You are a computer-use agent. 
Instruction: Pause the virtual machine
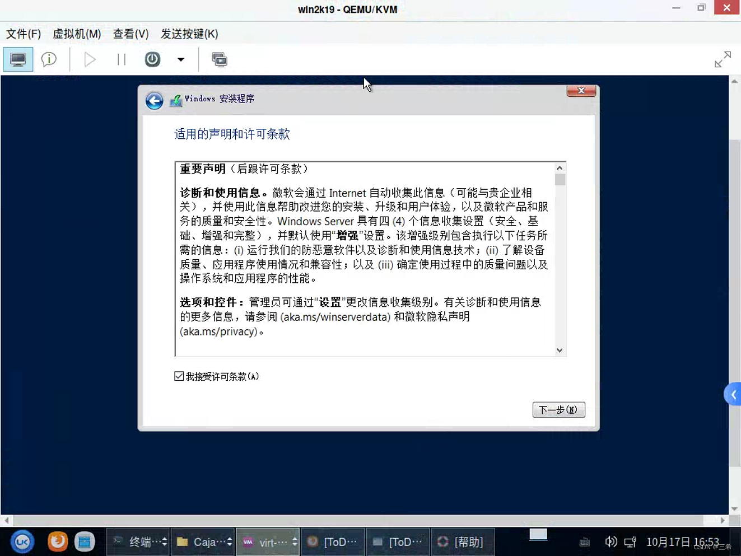[x=122, y=59]
